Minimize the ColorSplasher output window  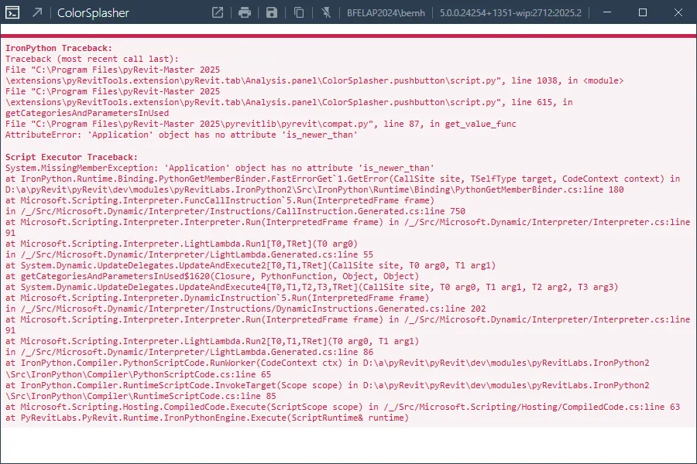tap(606, 12)
